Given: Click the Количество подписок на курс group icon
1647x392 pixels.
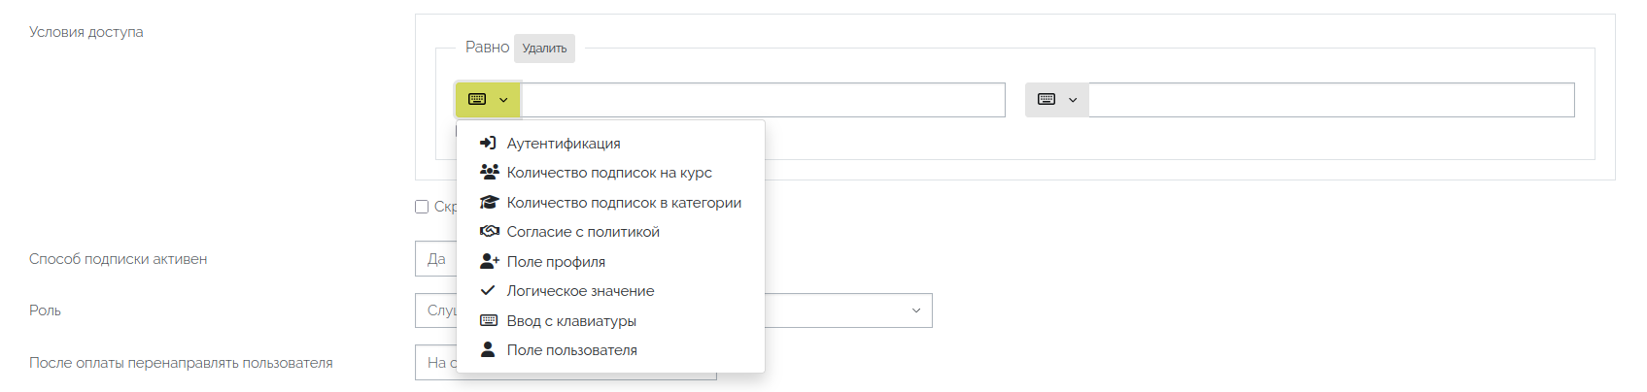Looking at the screenshot, I should (x=489, y=173).
